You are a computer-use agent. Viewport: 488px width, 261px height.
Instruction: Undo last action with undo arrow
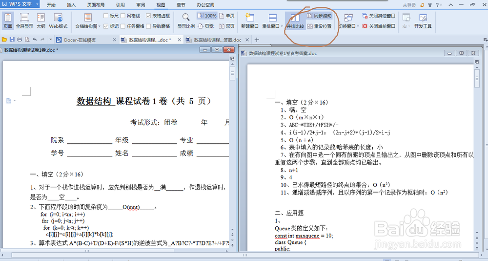pyautogui.click(x=35, y=40)
